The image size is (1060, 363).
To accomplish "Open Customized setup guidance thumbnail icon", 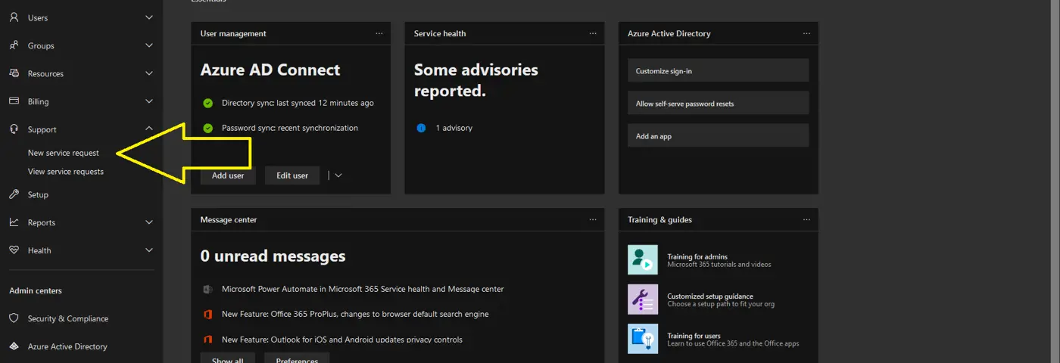I will tap(643, 299).
